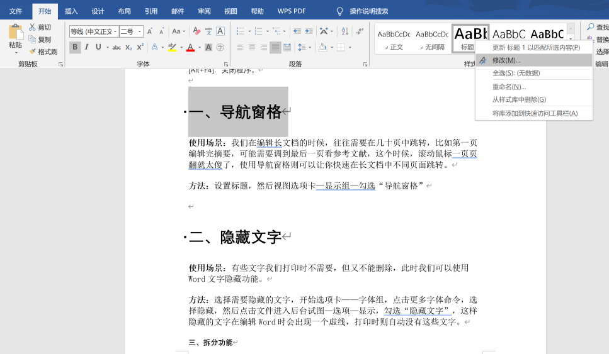Screen dimensions: 609x354
Task: Select 重命名(N)... from the context menu
Action: pyautogui.click(x=509, y=87)
